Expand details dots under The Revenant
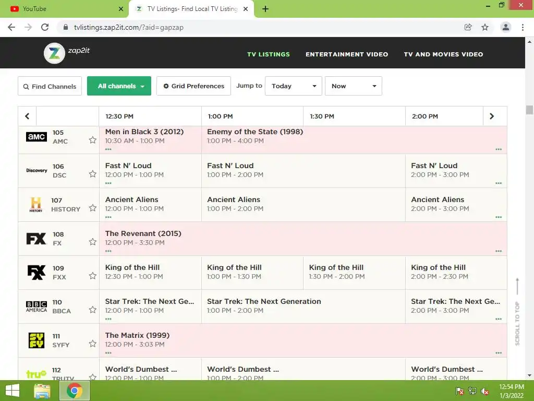 (108, 251)
